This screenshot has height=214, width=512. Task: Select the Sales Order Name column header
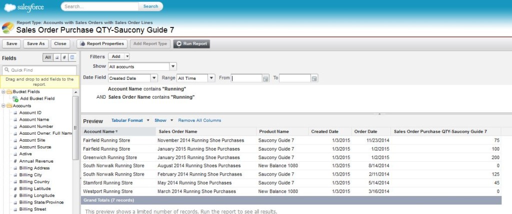point(206,132)
